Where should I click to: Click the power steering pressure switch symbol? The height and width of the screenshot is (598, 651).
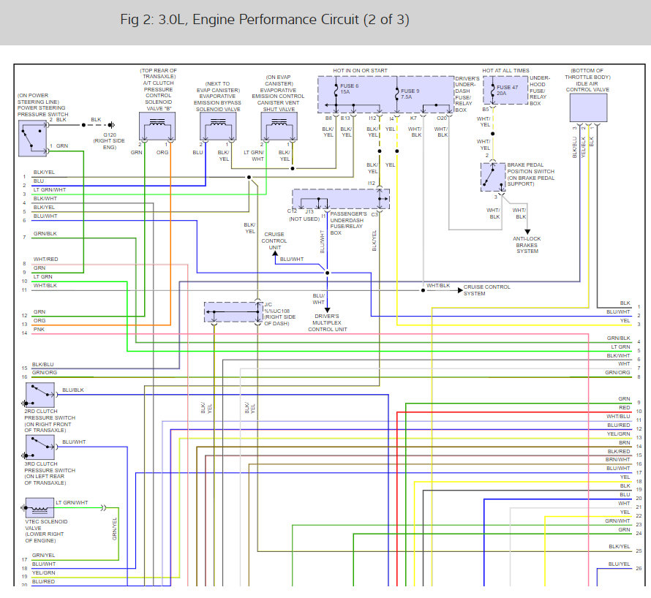click(33, 139)
